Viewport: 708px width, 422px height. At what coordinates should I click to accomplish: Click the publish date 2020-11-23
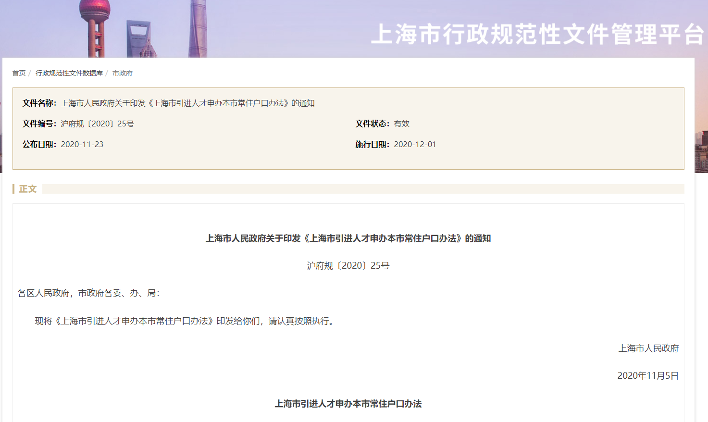(x=82, y=145)
